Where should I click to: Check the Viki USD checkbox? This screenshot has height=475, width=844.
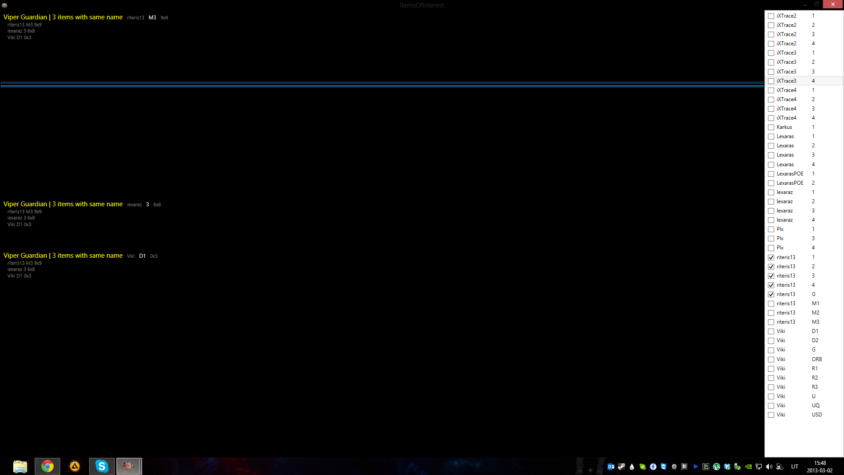[x=771, y=415]
